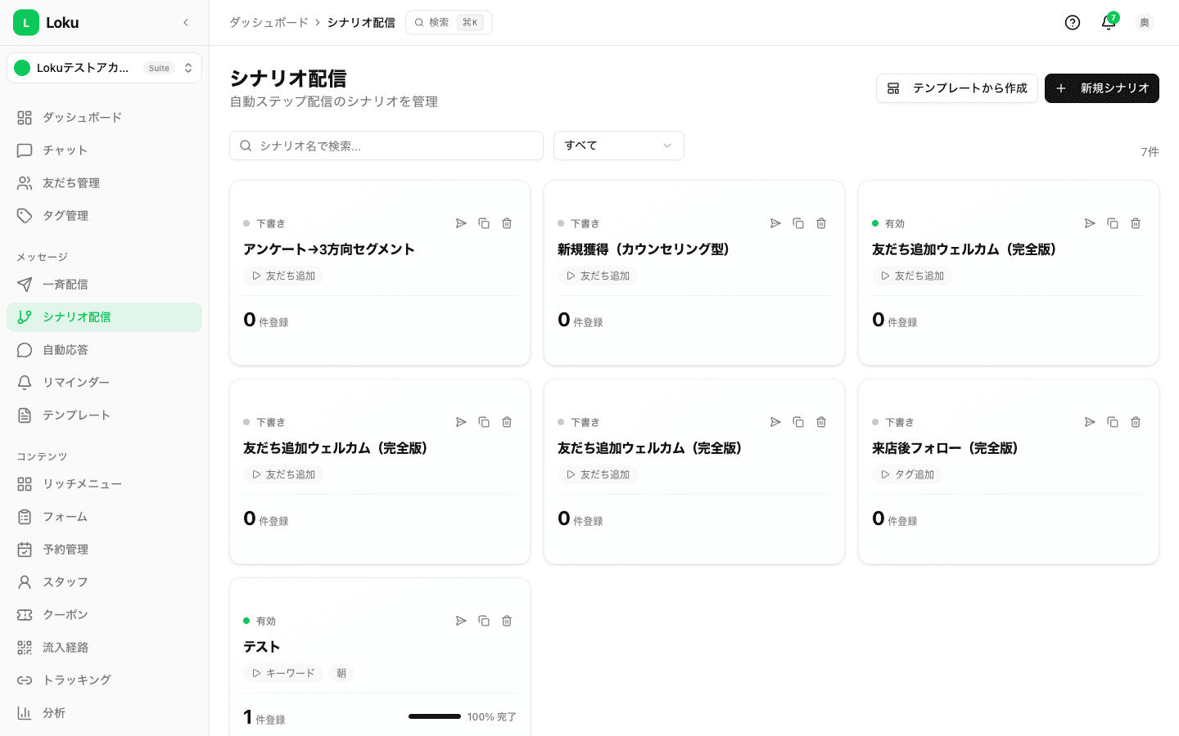
Task: Delete the アンケート→3方向セグメント scenario
Action: 507,223
